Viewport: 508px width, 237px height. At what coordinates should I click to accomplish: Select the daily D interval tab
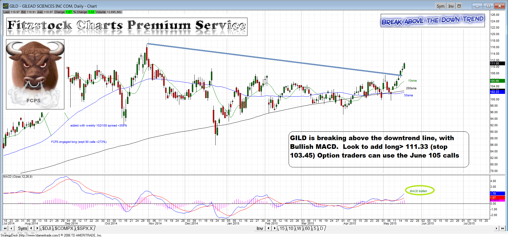point(322,229)
